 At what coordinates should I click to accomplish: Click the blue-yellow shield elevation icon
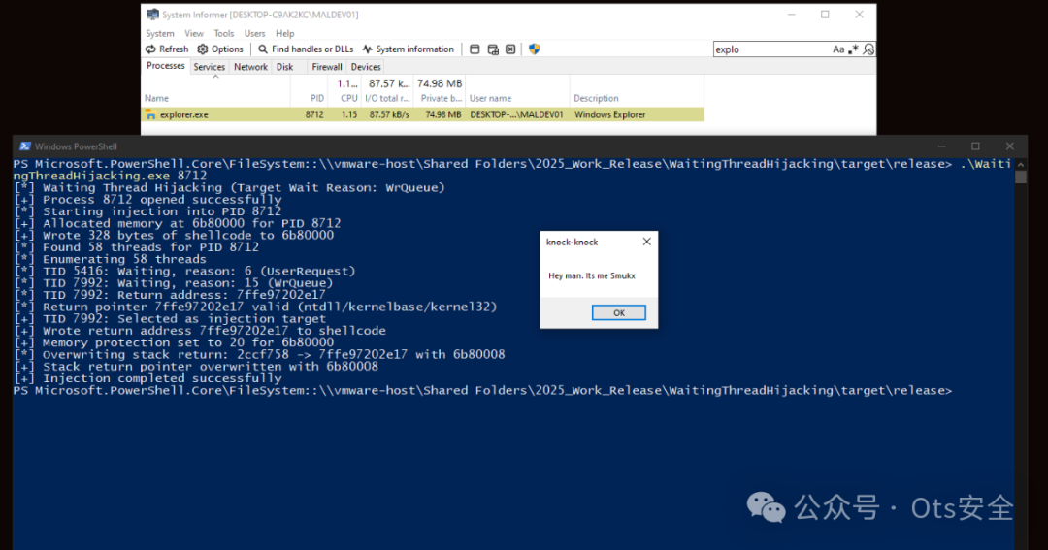[534, 49]
